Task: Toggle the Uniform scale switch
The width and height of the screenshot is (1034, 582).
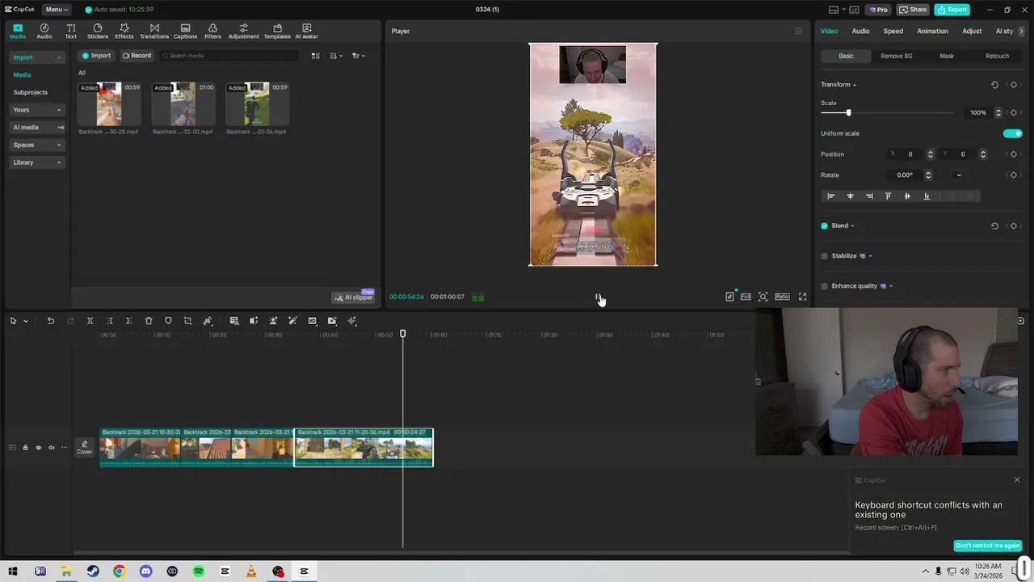Action: pos(1012,133)
